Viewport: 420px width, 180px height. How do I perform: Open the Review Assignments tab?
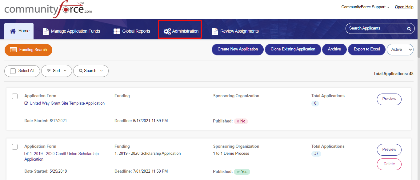pos(235,31)
